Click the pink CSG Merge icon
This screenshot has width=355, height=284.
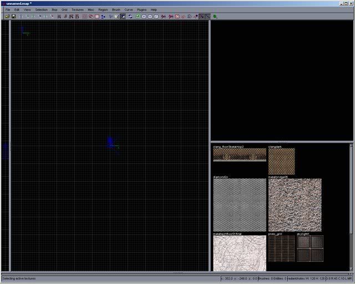click(x=97, y=16)
